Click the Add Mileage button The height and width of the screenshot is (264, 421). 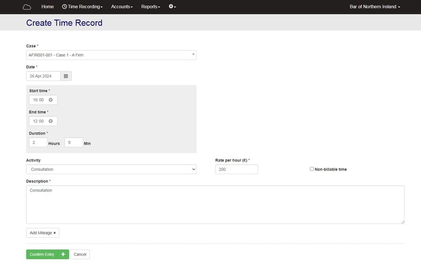pos(43,233)
